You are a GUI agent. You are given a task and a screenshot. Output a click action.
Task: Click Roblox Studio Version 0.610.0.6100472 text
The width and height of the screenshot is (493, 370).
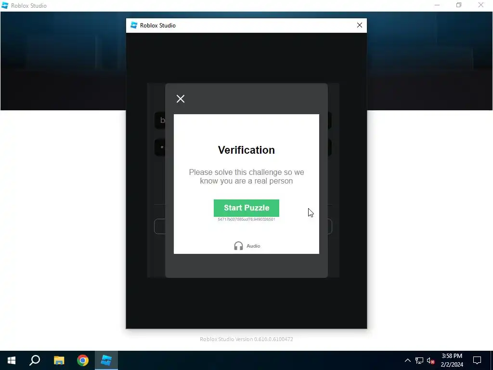point(246,339)
